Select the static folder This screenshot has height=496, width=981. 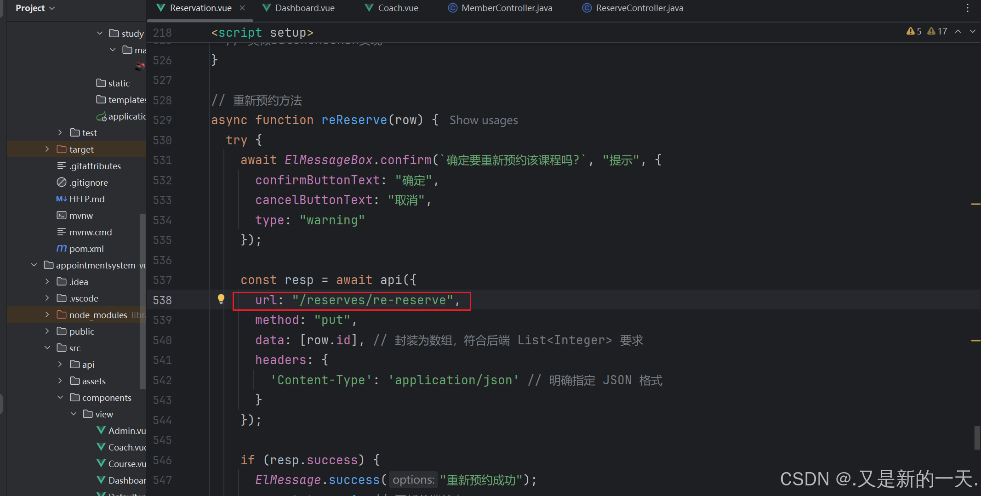(113, 83)
